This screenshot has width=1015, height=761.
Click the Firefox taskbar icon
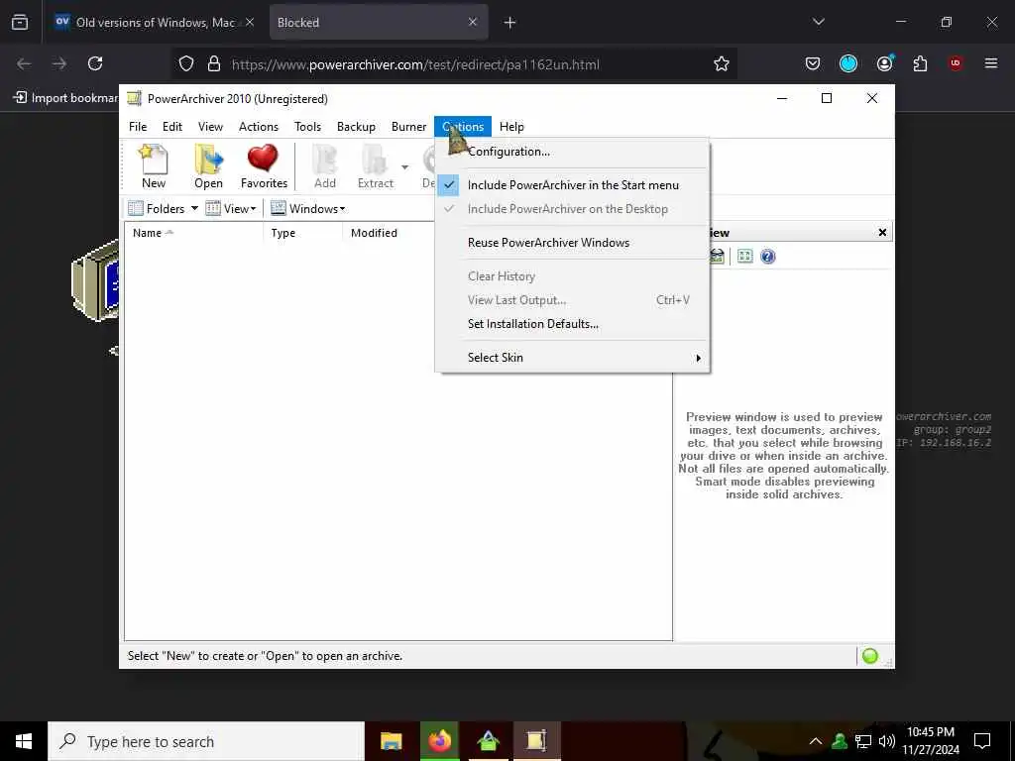[x=439, y=741]
